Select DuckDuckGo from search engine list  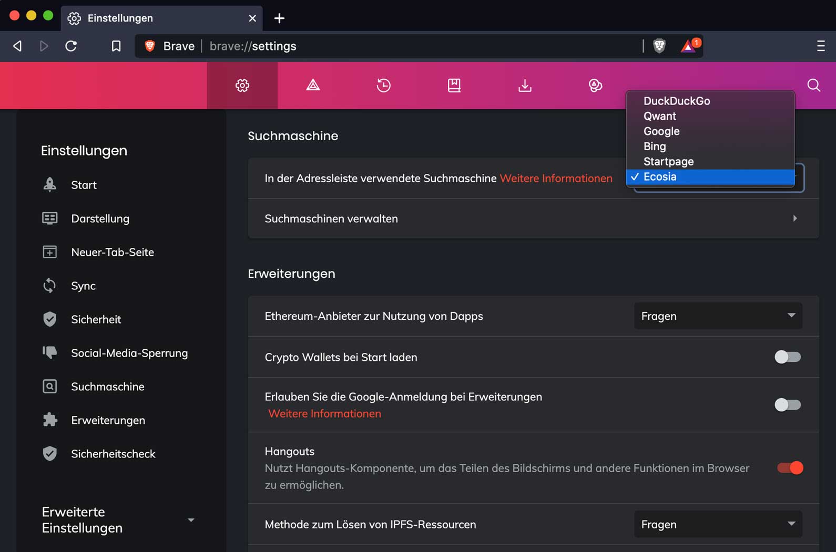click(x=710, y=101)
